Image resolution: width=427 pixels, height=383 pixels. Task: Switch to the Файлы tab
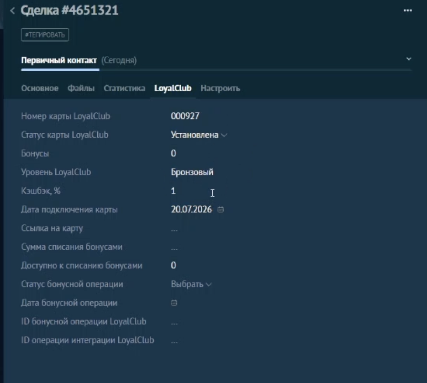pyautogui.click(x=81, y=88)
